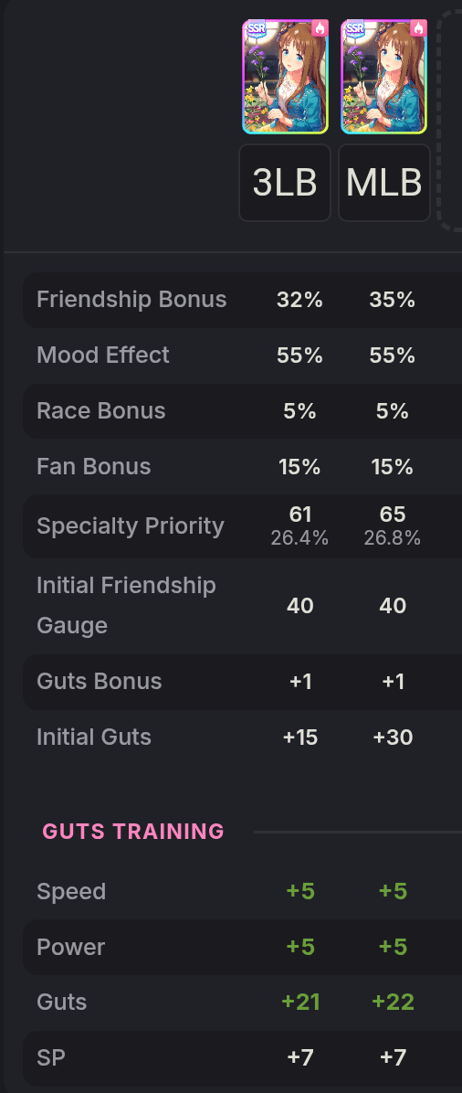
Task: Click the Fan Bonus row label
Action: pos(93,466)
